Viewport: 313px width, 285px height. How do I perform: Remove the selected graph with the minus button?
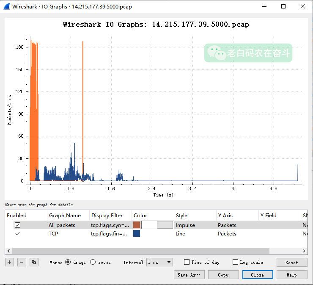click(22, 262)
